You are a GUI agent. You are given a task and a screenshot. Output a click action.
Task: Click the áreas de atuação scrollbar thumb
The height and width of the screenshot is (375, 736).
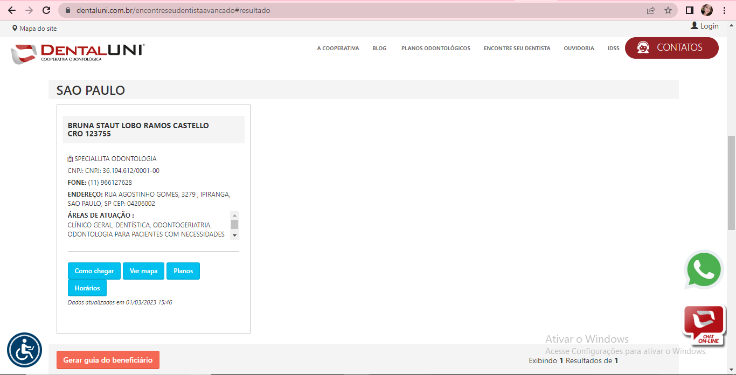pyautogui.click(x=234, y=225)
